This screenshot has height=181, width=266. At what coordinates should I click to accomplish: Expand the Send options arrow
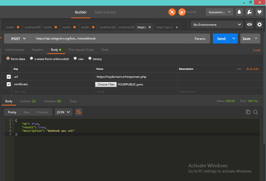click(x=234, y=38)
